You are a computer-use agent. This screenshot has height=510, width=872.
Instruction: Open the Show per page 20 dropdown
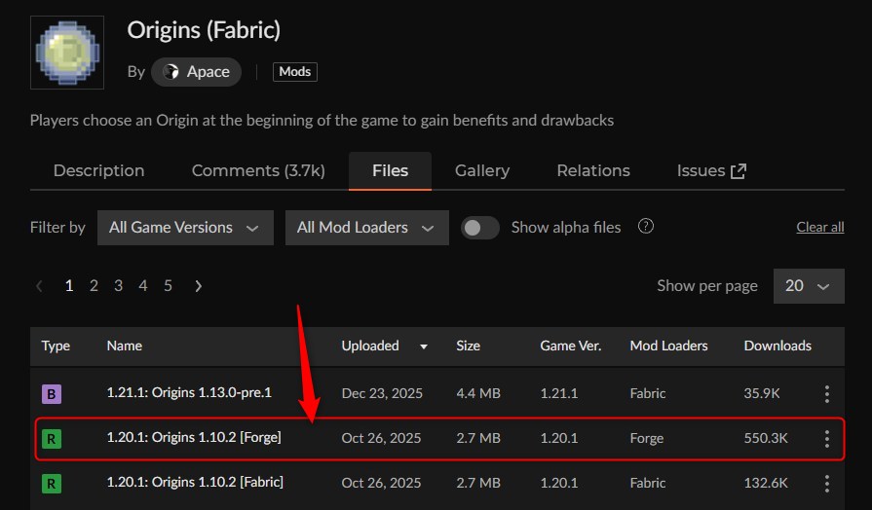(808, 285)
